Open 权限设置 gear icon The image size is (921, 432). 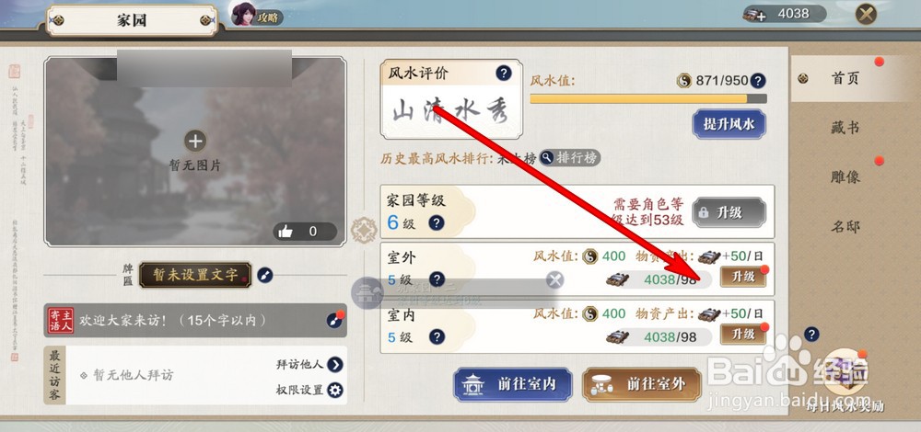(335, 390)
